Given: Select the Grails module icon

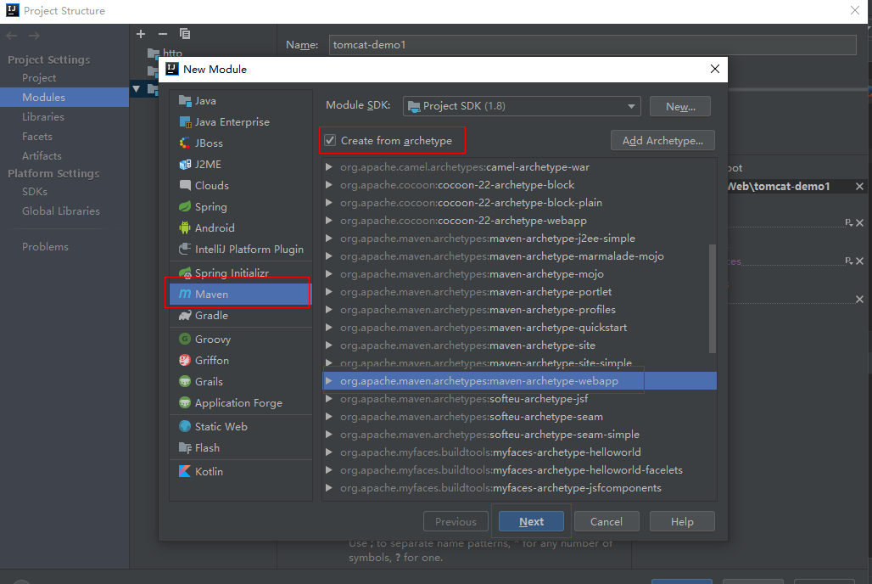Looking at the screenshot, I should (x=185, y=382).
